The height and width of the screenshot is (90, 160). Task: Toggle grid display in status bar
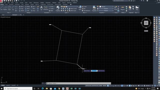pos(108,85)
